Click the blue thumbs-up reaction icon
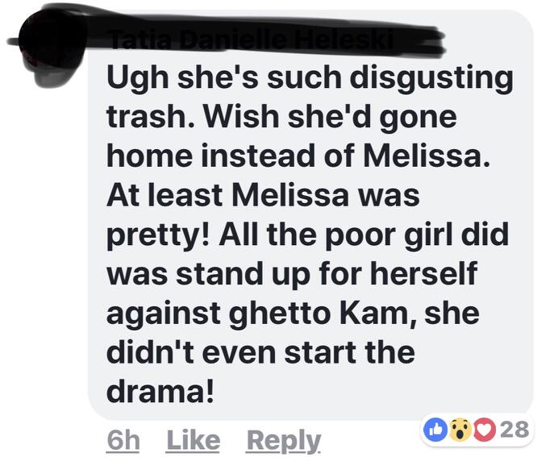 434,430
